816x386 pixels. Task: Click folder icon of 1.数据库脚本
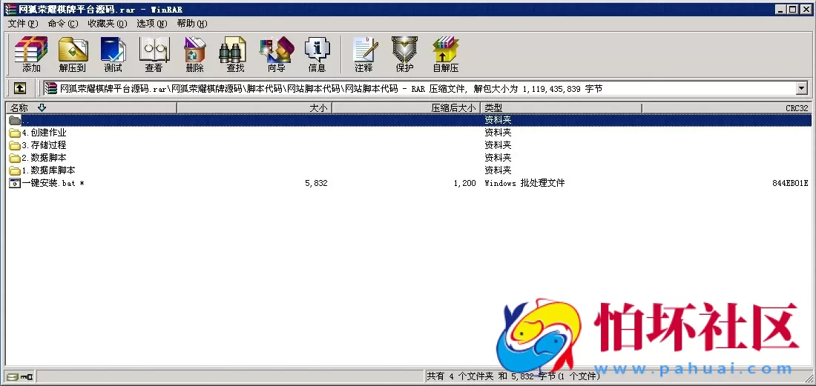click(15, 170)
